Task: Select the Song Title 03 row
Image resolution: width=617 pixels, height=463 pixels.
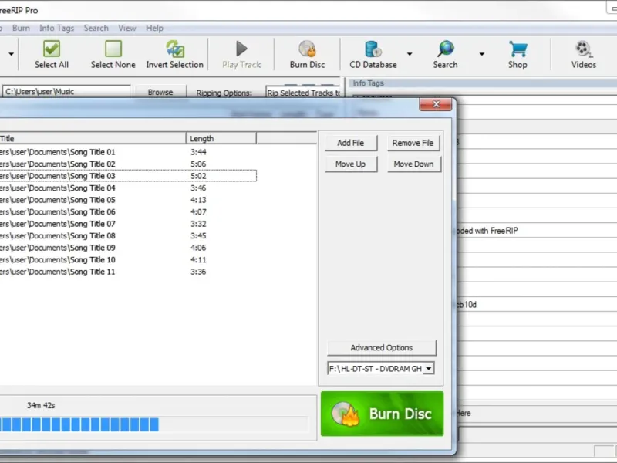Action: [x=128, y=176]
